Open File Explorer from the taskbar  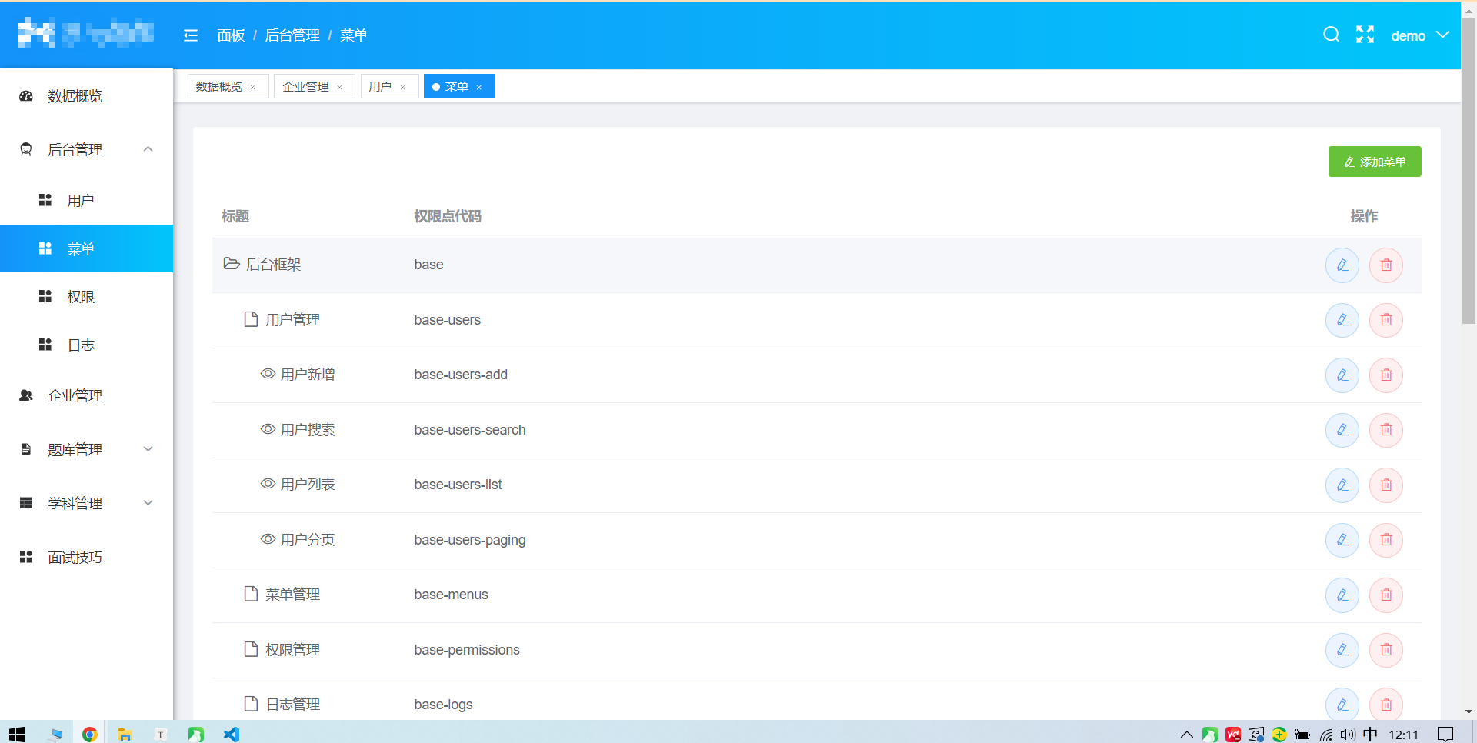click(125, 735)
